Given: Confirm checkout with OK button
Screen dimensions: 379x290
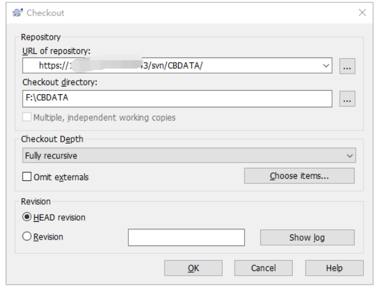Looking at the screenshot, I should pos(193,268).
